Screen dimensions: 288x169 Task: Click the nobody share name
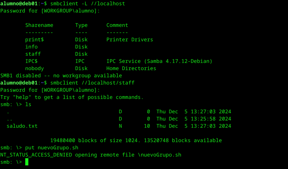click(x=35, y=68)
